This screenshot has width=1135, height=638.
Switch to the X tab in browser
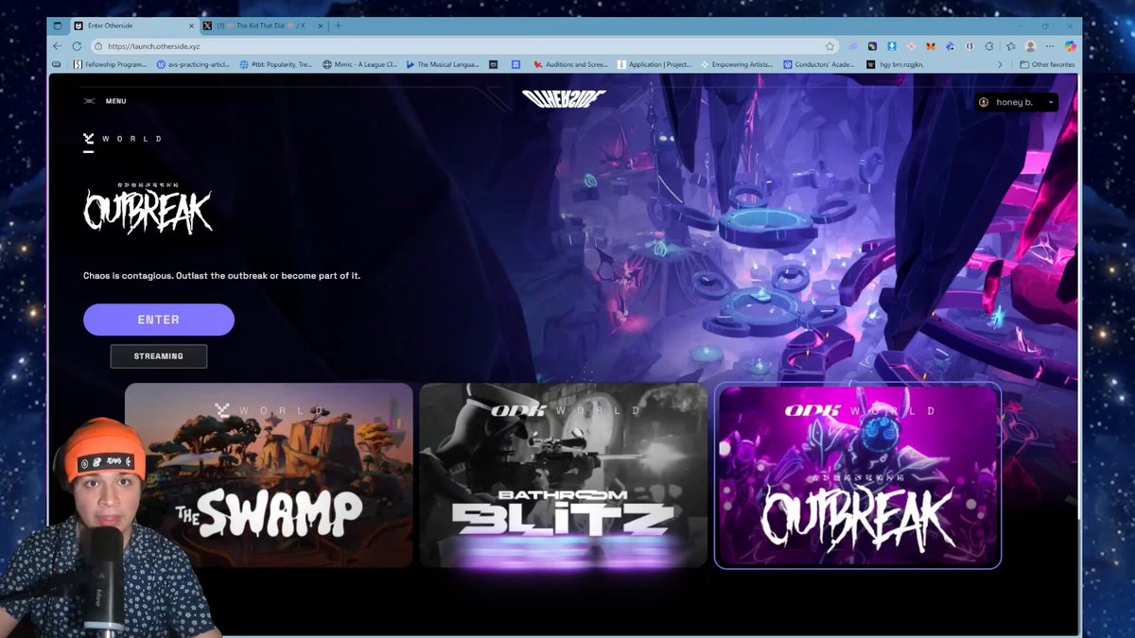coord(257,26)
